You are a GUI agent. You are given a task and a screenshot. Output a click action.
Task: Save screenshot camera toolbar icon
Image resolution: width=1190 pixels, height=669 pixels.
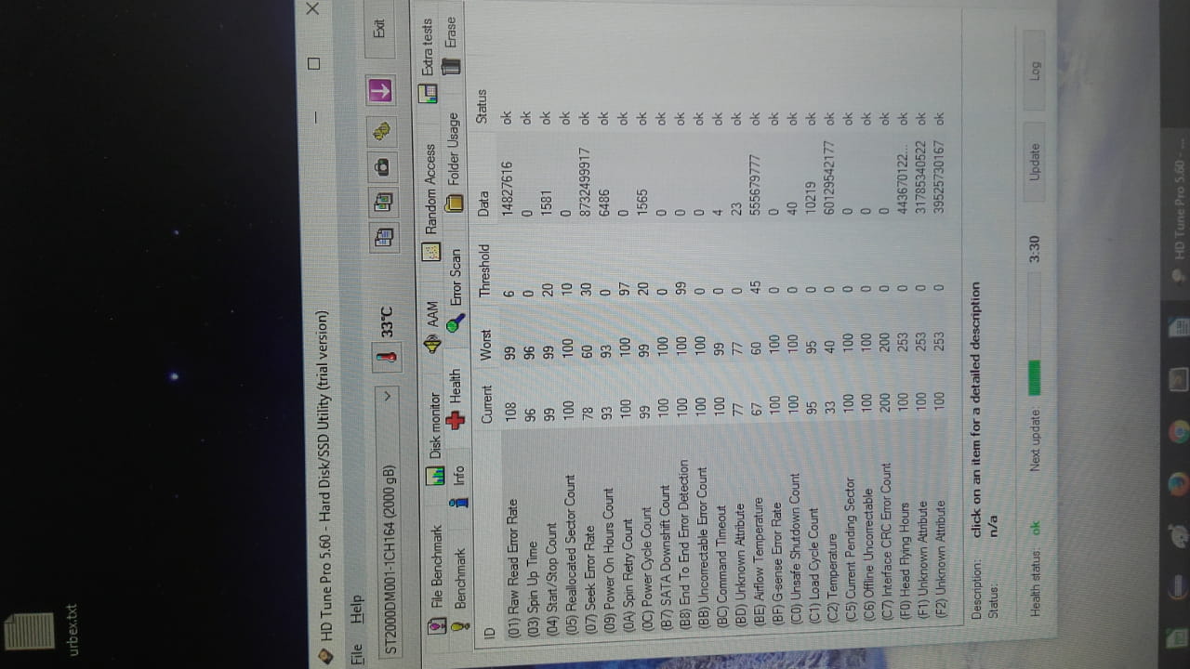382,167
